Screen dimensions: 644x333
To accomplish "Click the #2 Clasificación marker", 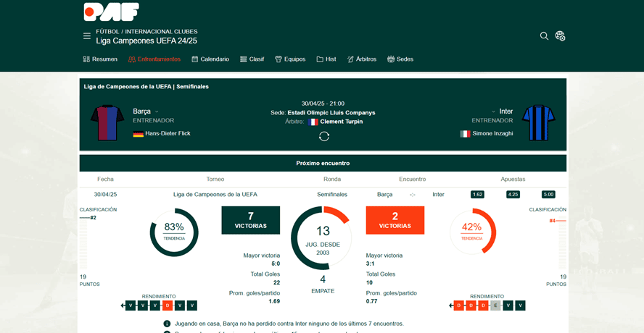I will pyautogui.click(x=88, y=217).
